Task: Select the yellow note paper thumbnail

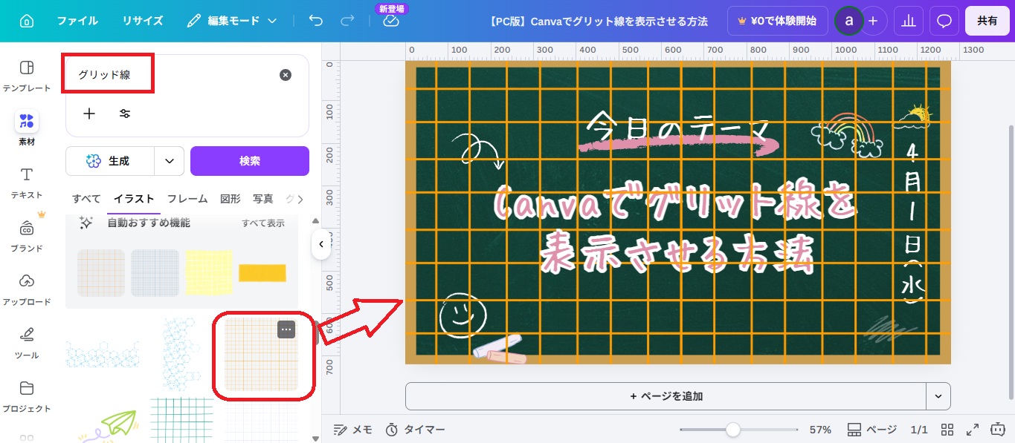Action: click(209, 273)
